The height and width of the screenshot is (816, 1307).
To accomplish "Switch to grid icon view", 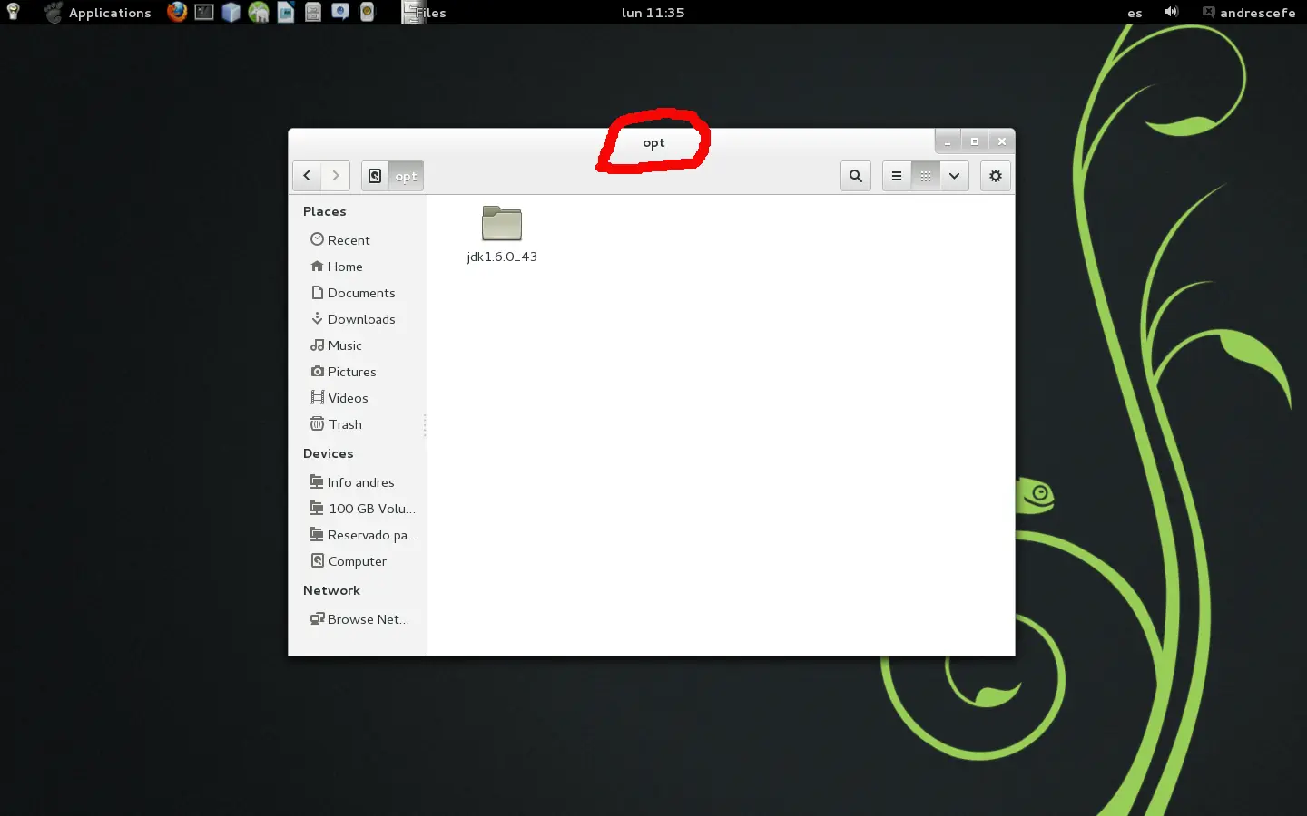I will [926, 176].
